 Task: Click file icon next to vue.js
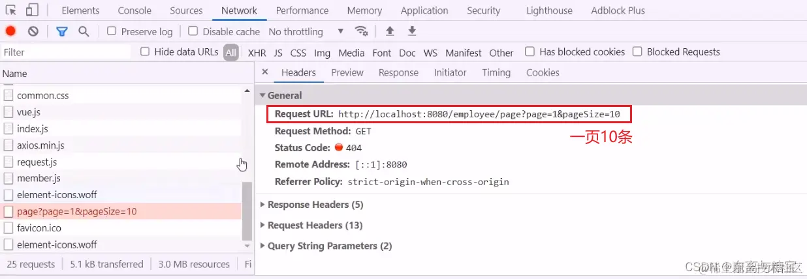pos(8,112)
